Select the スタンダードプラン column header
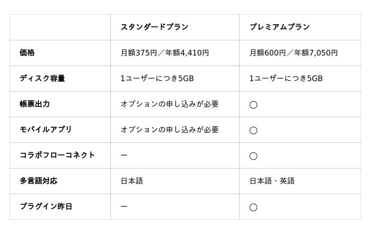The image size is (379, 234). tap(154, 27)
